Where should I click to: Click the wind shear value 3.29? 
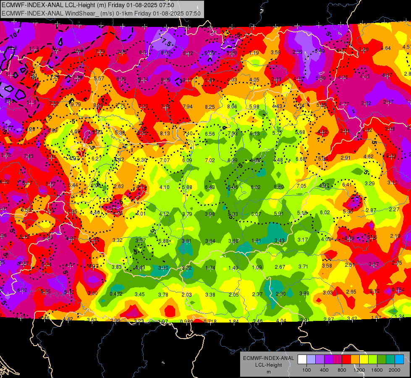369,184
